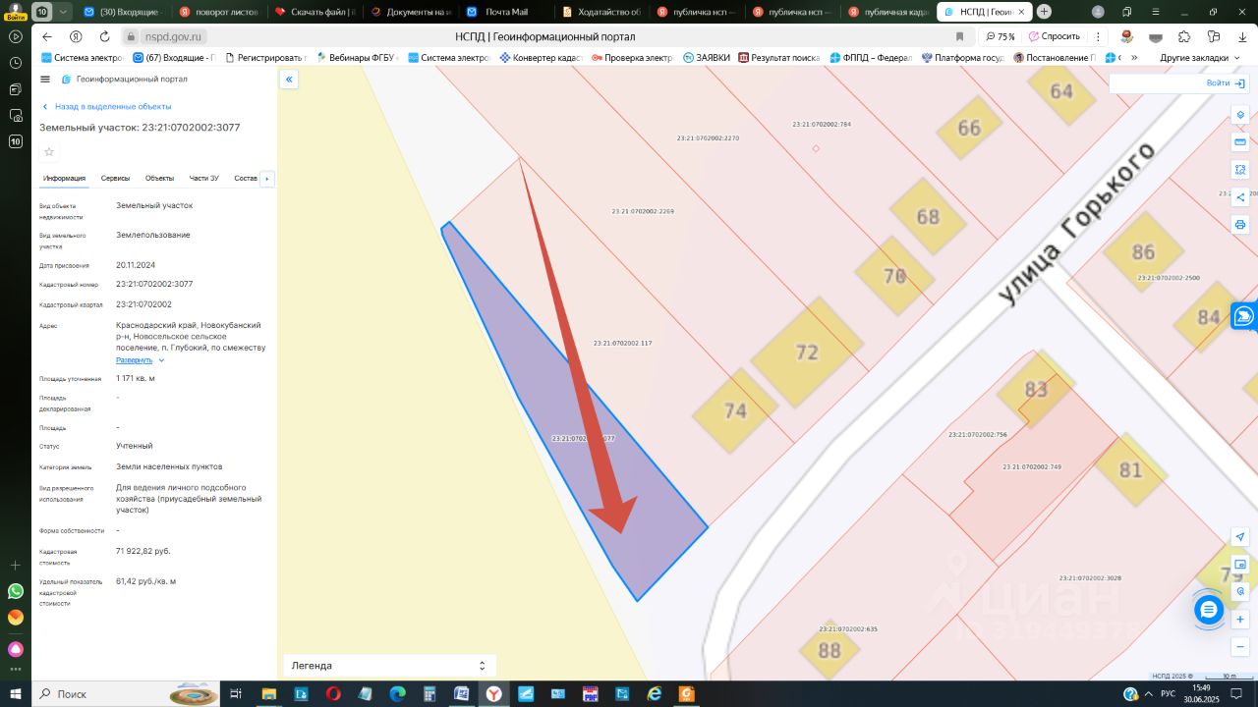1258x707 pixels.
Task: Switch to Объекты tab
Action: [159, 179]
